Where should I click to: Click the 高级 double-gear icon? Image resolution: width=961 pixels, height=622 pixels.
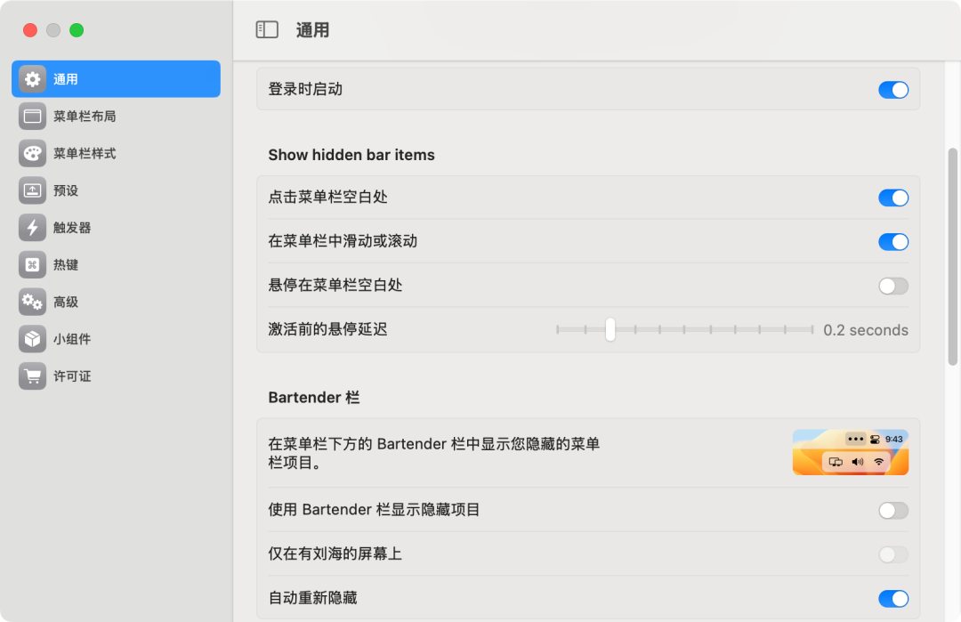coord(33,303)
